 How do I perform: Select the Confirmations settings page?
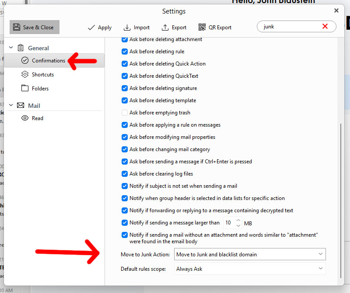pos(48,61)
